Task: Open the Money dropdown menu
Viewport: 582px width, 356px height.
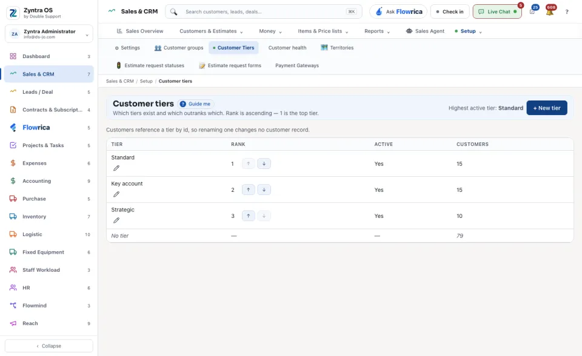Action: pyautogui.click(x=270, y=31)
